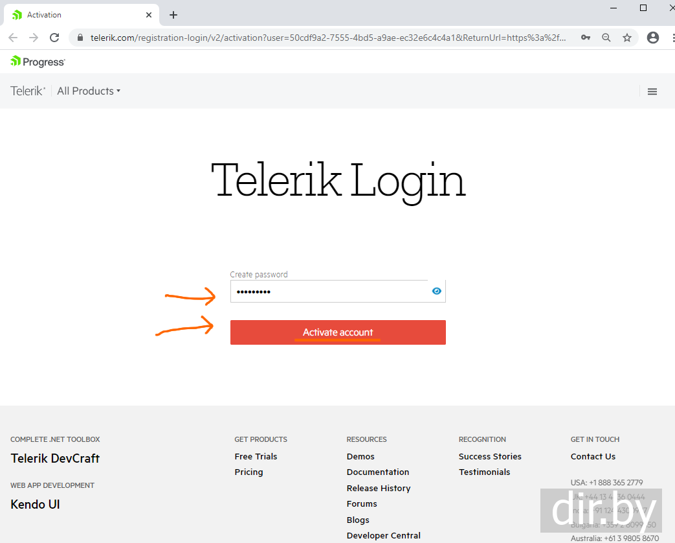This screenshot has width=675, height=543.
Task: Close the Activation tab
Action: (148, 15)
